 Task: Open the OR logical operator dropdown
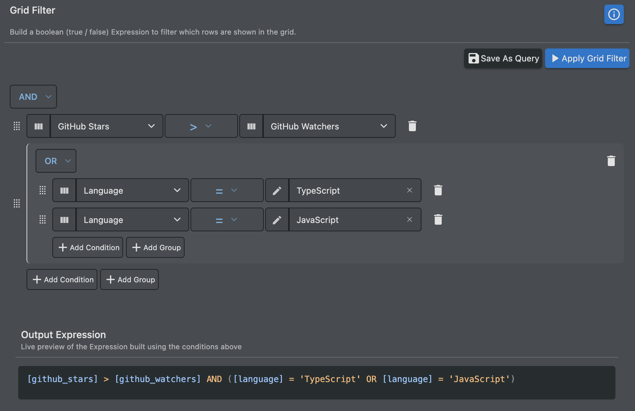[x=56, y=161]
